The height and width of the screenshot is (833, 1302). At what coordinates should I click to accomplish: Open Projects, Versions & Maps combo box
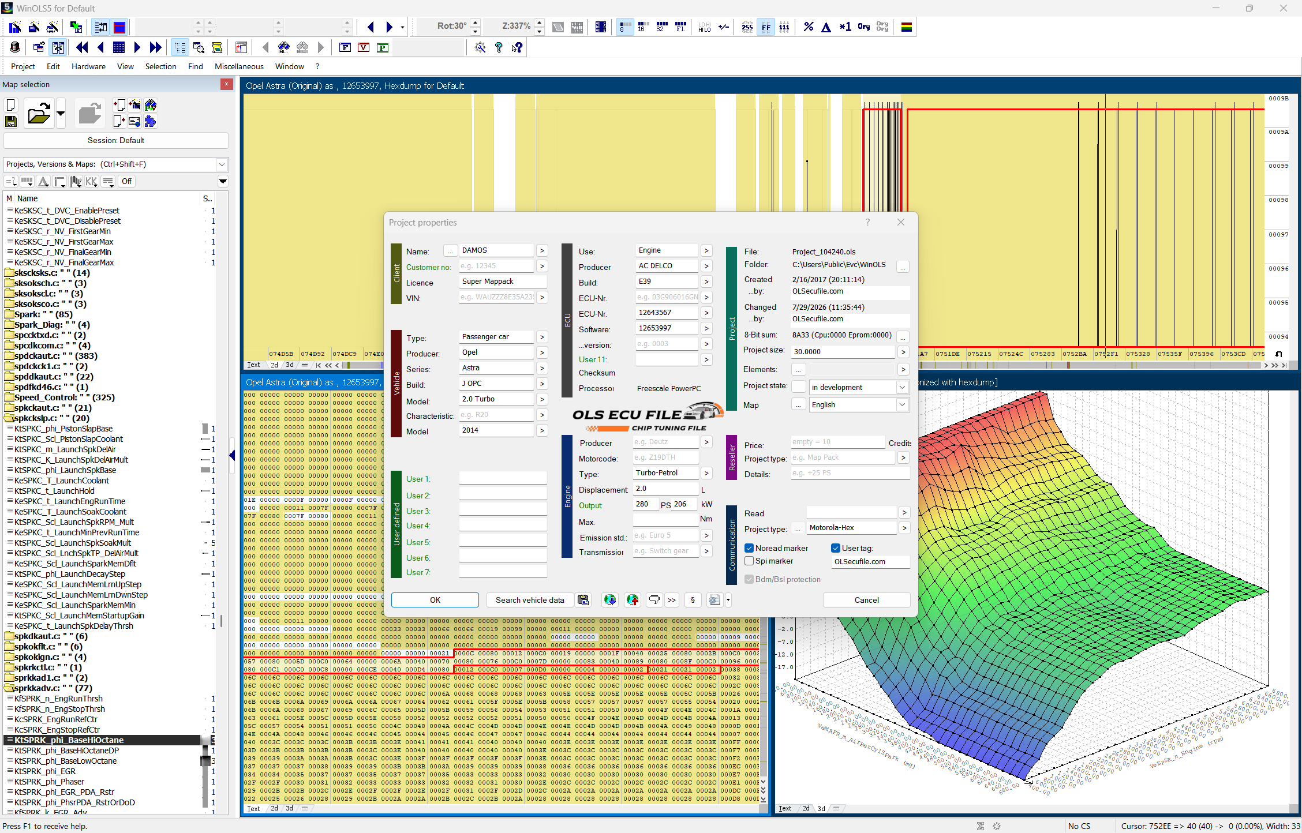point(115,164)
